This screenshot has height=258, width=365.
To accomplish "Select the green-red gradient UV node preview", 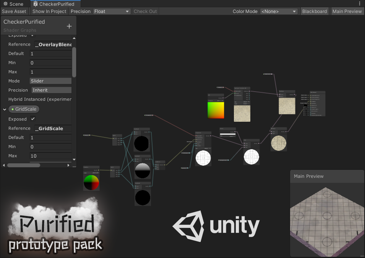I will tap(216, 110).
